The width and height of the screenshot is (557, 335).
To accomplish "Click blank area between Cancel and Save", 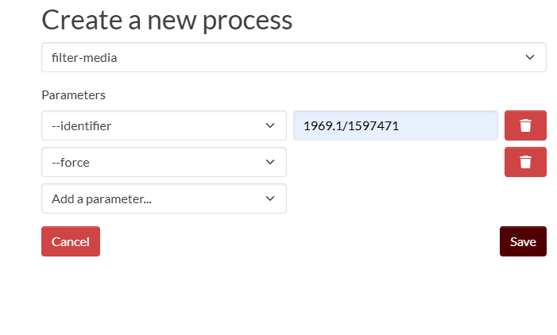I will coord(298,241).
